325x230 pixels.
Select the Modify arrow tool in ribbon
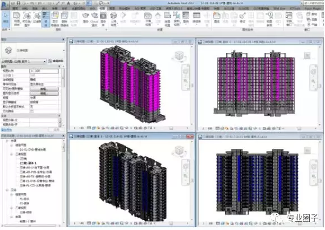click(6, 18)
